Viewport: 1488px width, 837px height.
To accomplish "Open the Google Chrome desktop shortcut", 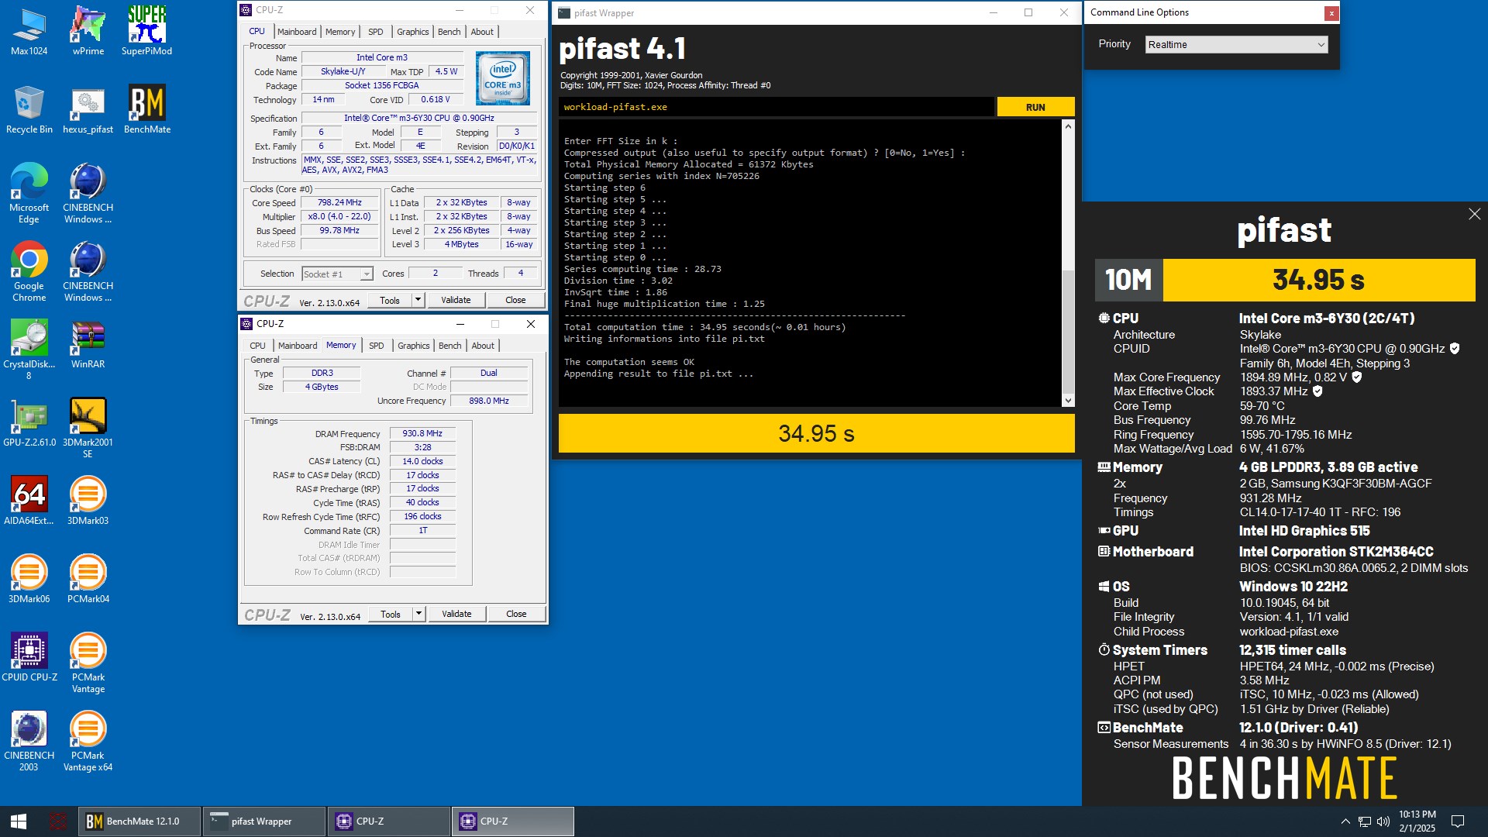I will tap(29, 271).
